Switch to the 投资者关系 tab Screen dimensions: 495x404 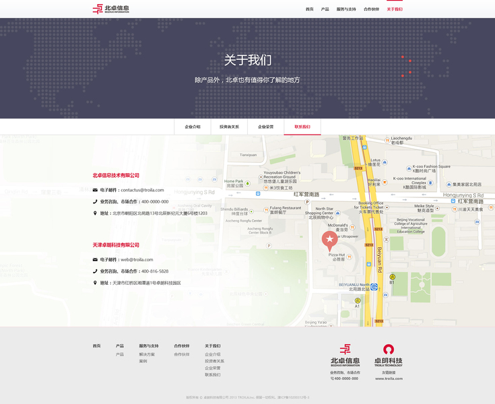[x=229, y=127]
